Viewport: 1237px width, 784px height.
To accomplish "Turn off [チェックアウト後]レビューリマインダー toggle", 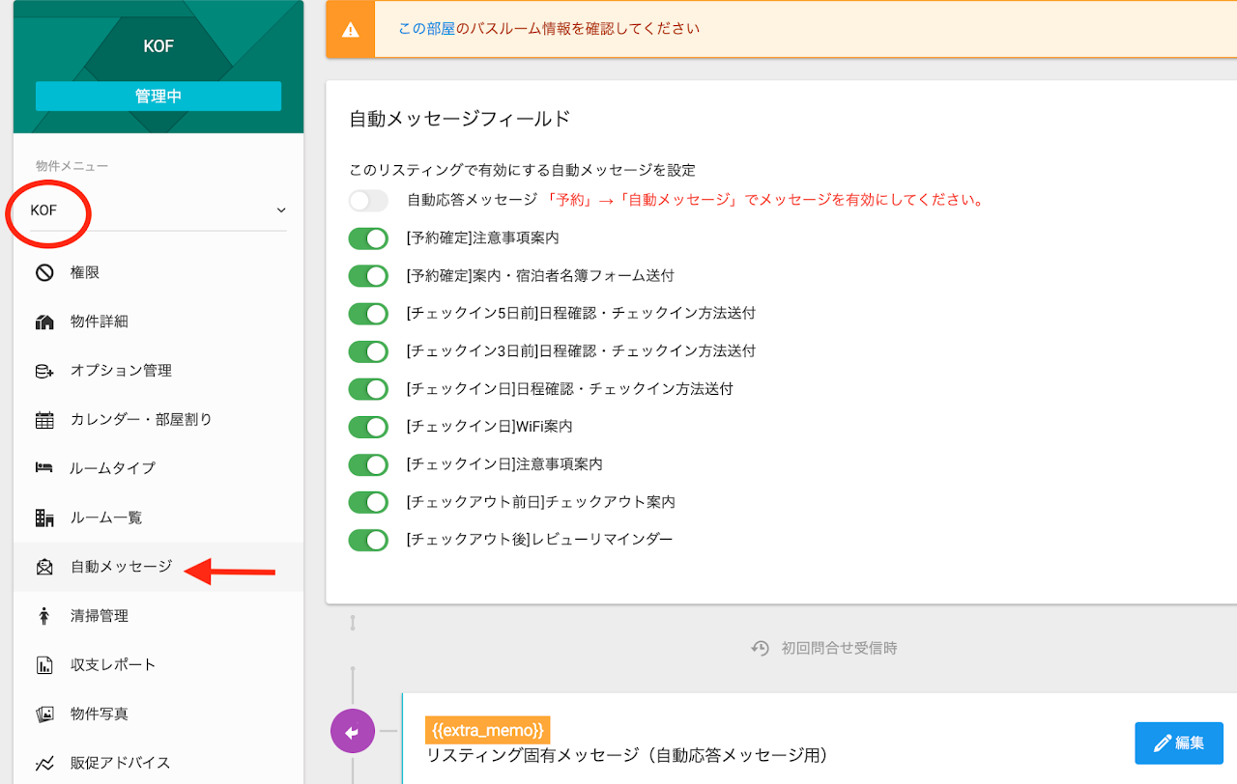I will 368,540.
